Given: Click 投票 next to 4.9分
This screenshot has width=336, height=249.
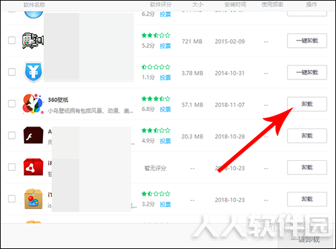Looking at the screenshot, I should click(x=165, y=141).
